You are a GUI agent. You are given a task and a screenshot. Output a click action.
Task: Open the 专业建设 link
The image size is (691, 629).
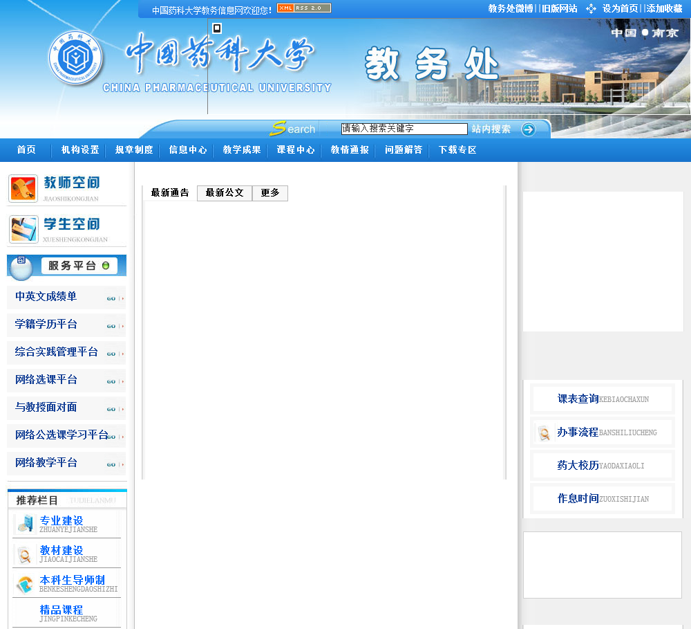pos(61,520)
